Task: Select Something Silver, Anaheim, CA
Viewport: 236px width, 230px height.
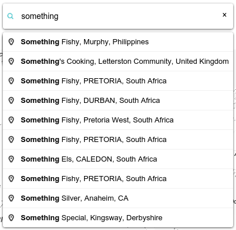Action: point(118,198)
